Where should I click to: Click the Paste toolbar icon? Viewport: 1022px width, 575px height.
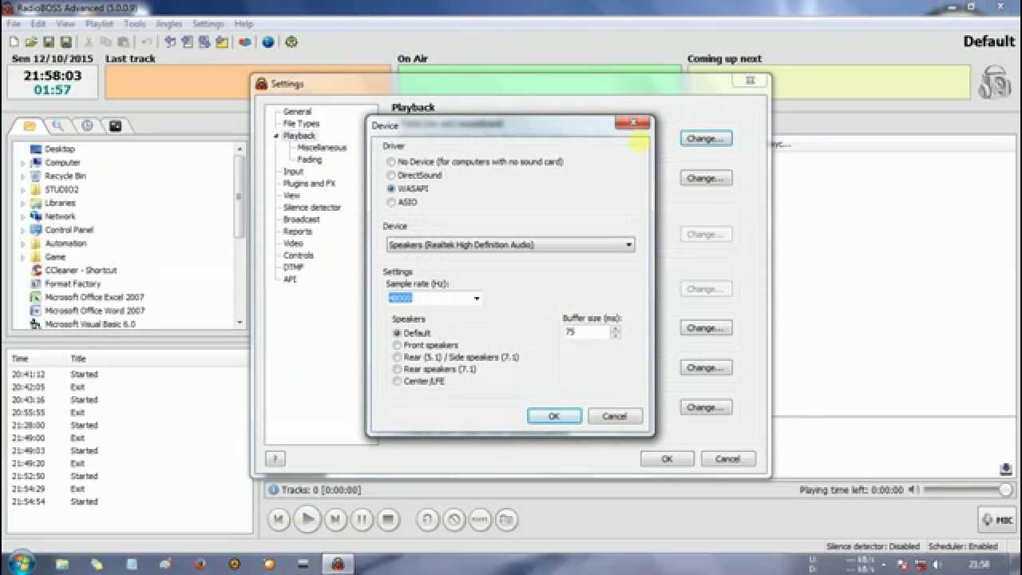click(124, 42)
